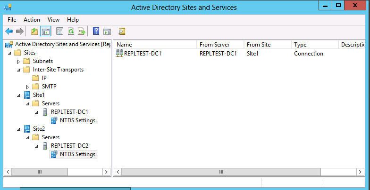This screenshot has width=370, height=190.
Task: Sort by the From Site column header
Action: pos(268,44)
